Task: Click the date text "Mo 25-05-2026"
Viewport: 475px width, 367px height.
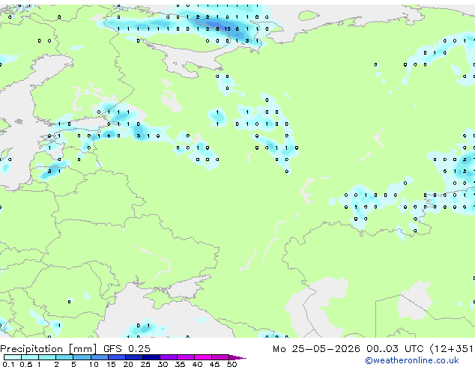Action: pyautogui.click(x=316, y=349)
